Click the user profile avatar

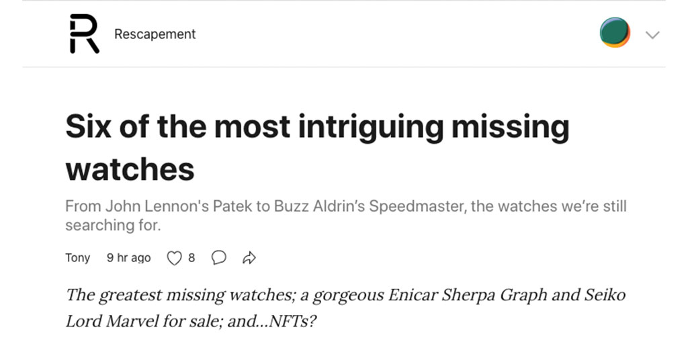point(615,33)
